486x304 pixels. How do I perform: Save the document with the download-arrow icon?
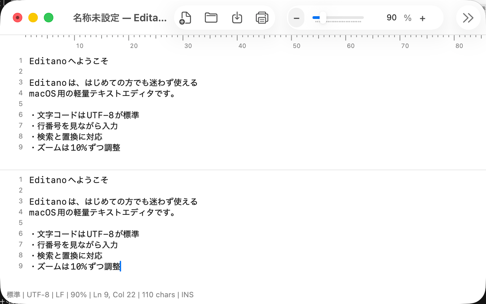coord(237,18)
